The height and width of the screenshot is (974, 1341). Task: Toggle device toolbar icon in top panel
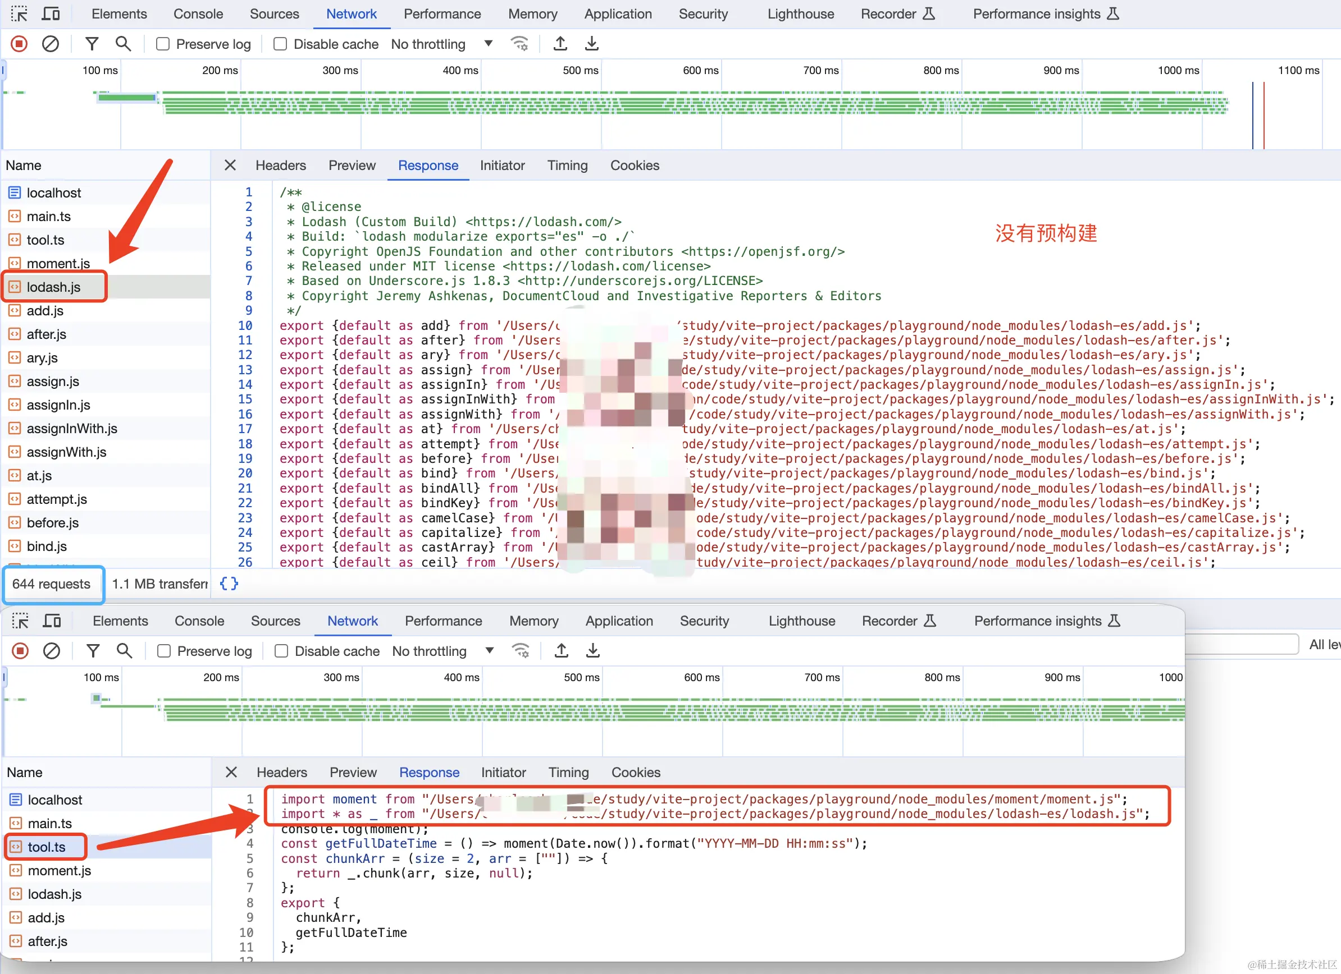51,13
